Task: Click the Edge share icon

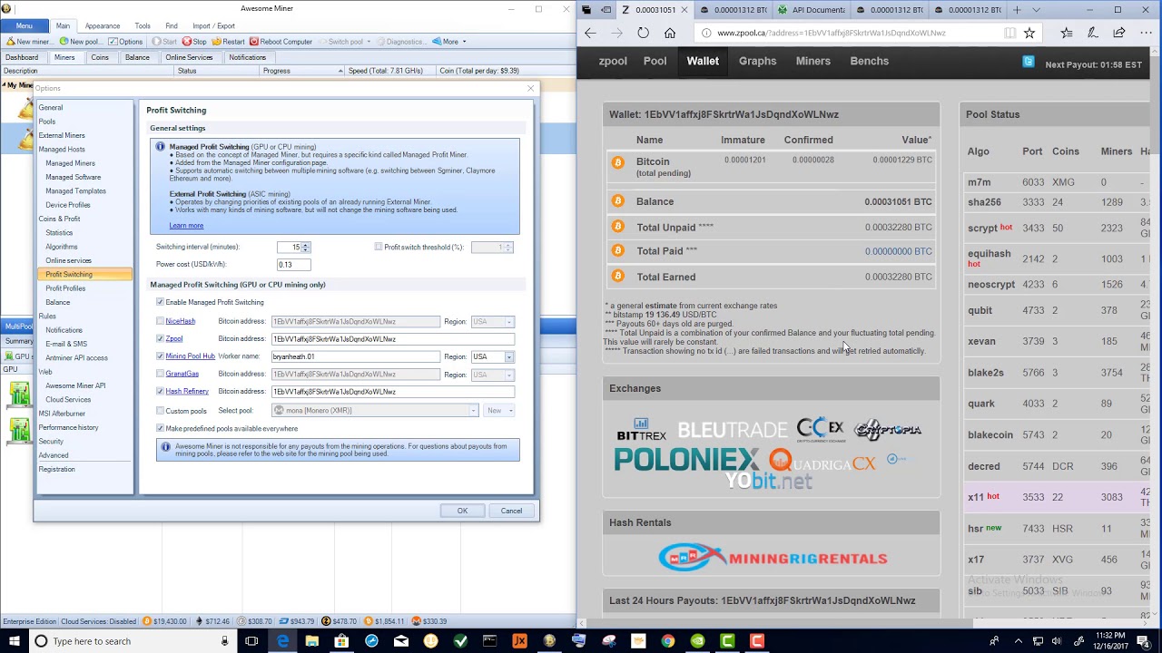Action: coord(1119,33)
